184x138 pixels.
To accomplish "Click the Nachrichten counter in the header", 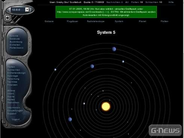I will (115, 2).
